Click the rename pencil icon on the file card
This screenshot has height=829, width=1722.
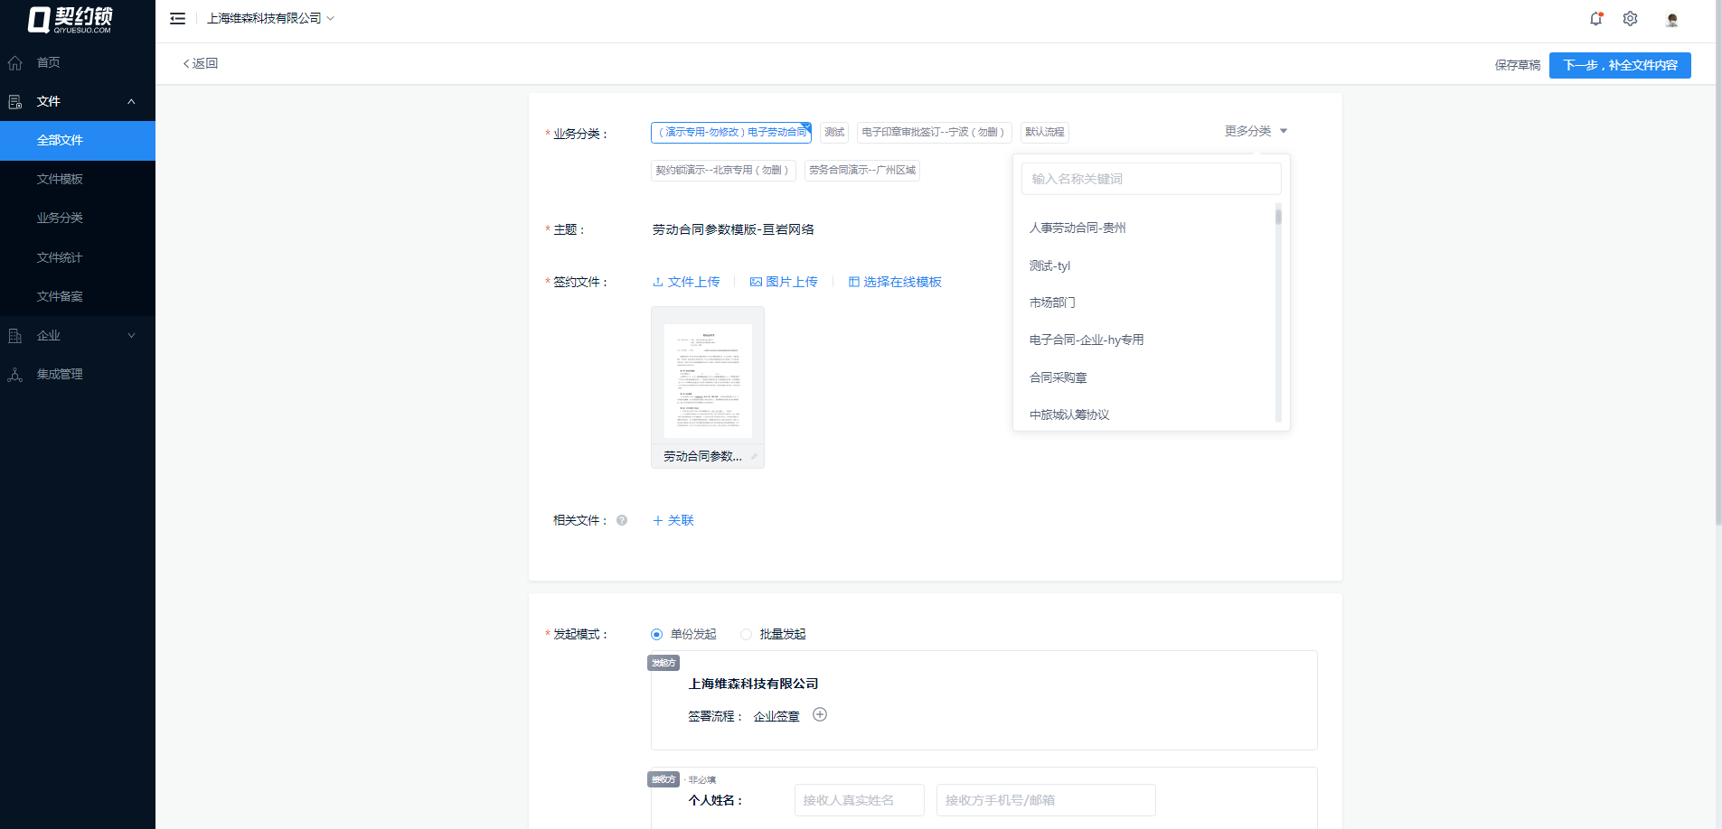(754, 456)
